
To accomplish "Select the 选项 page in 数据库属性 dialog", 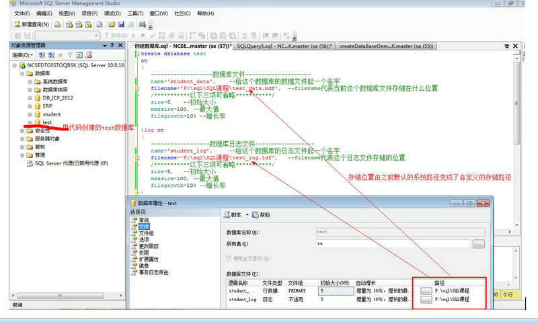I will coord(144,240).
